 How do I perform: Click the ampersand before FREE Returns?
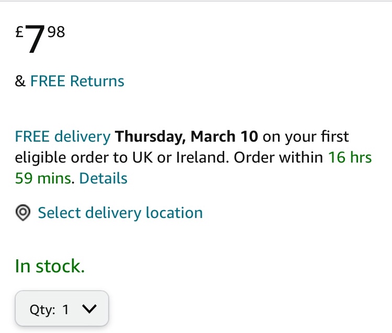(x=20, y=82)
